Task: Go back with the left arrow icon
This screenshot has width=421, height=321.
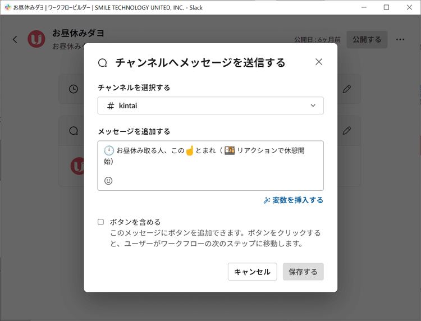Action: pos(15,39)
